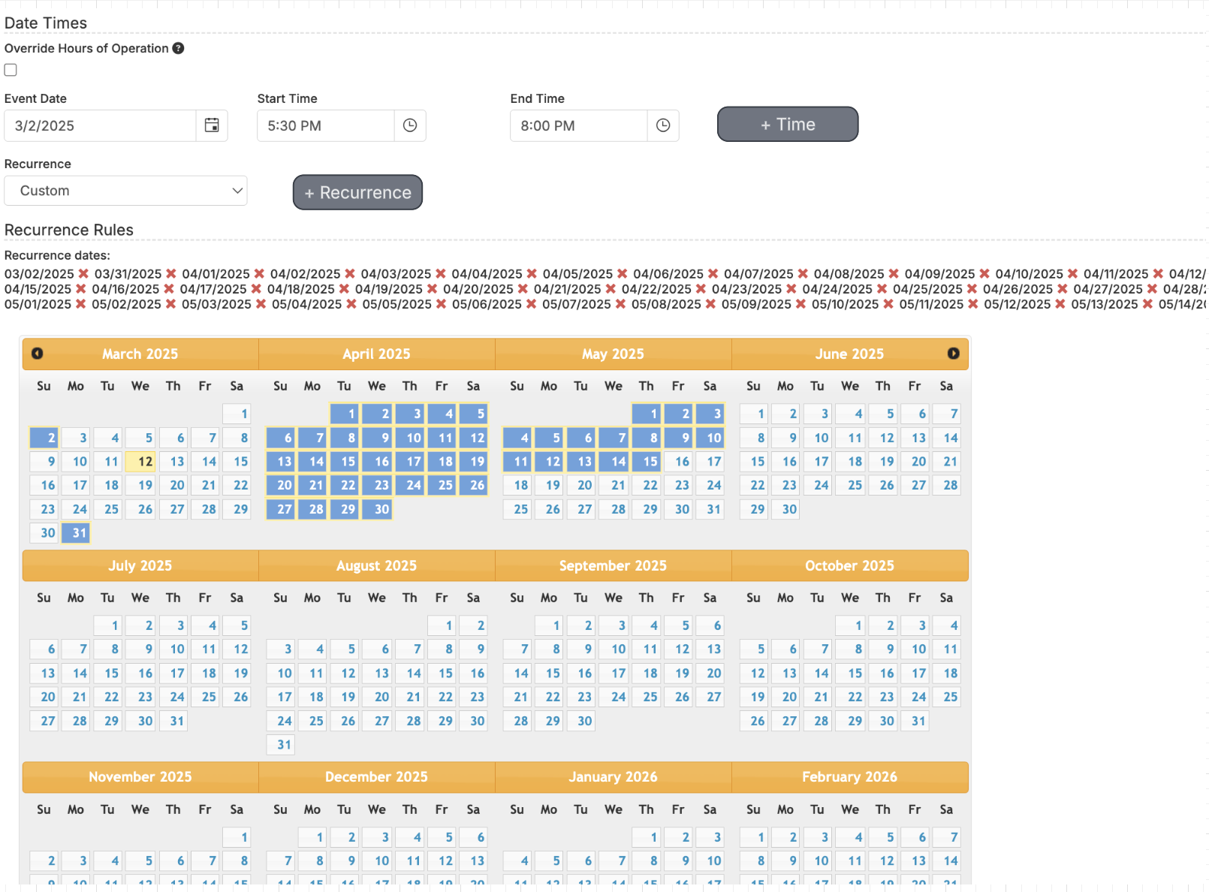Remove recurrence date 05/05/2025
Screen dimensions: 1209x892
click(x=441, y=304)
